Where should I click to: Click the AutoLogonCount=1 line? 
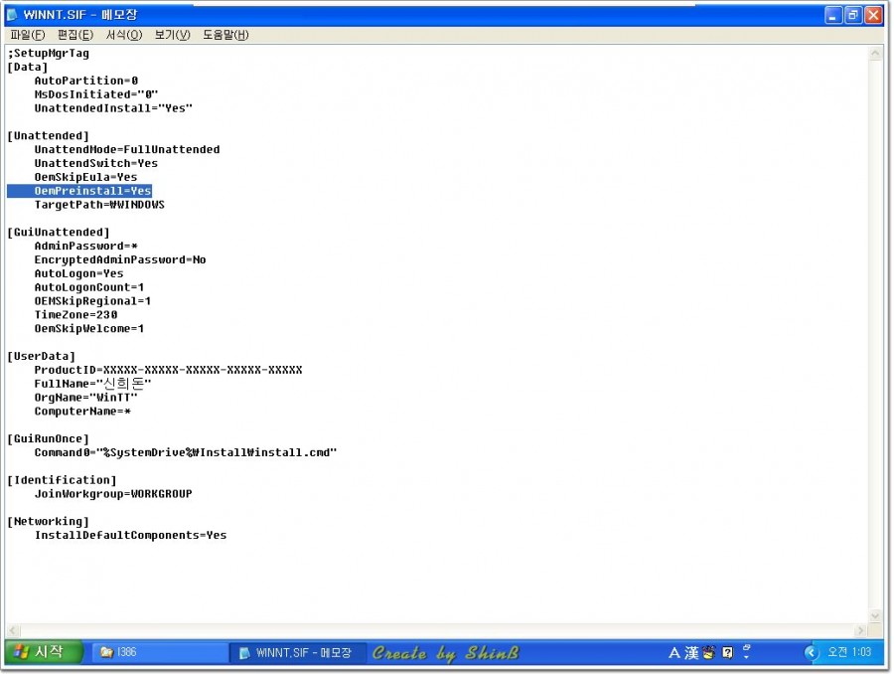89,287
